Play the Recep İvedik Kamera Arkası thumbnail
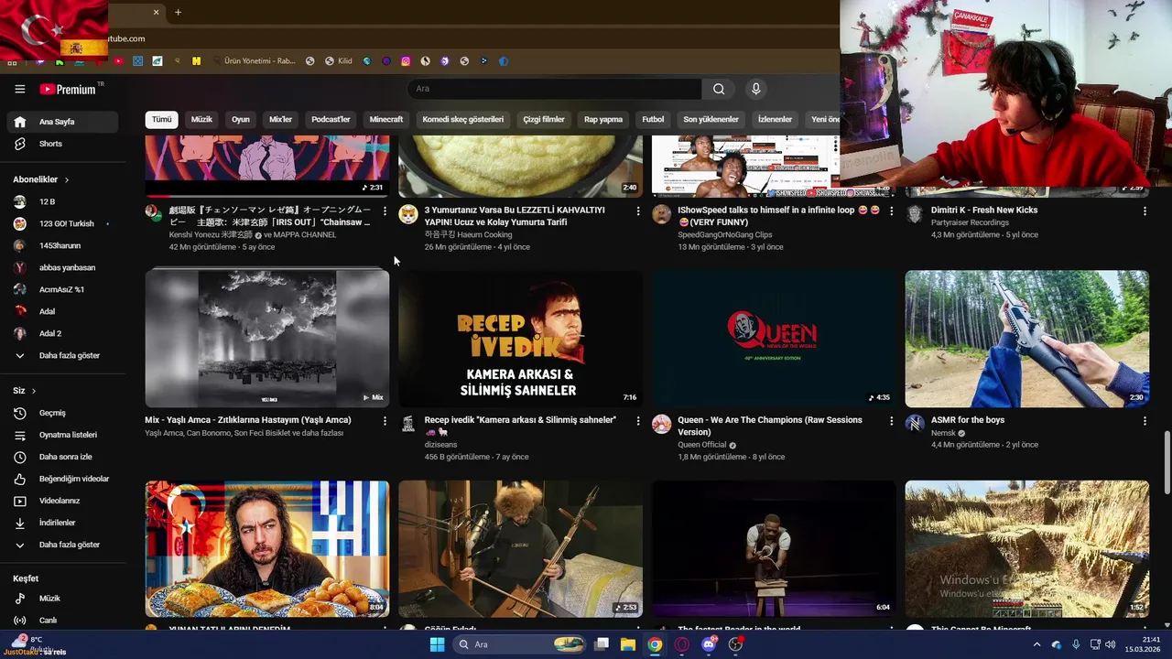 pyautogui.click(x=520, y=339)
